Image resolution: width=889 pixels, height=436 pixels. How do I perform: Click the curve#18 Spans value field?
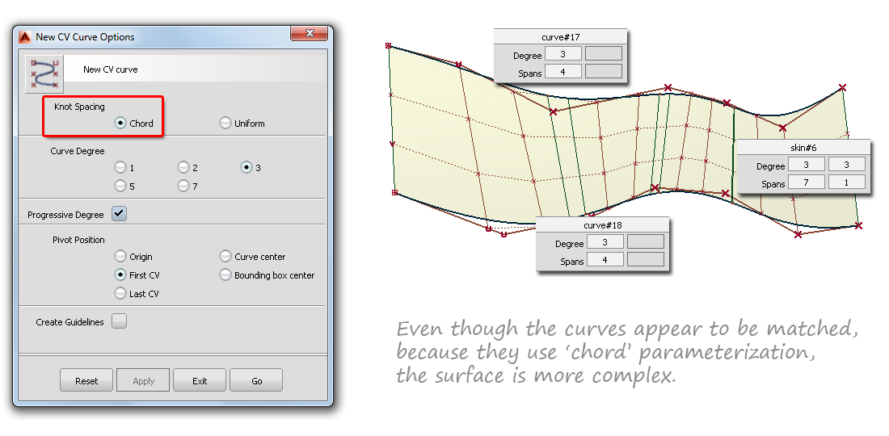tap(605, 261)
